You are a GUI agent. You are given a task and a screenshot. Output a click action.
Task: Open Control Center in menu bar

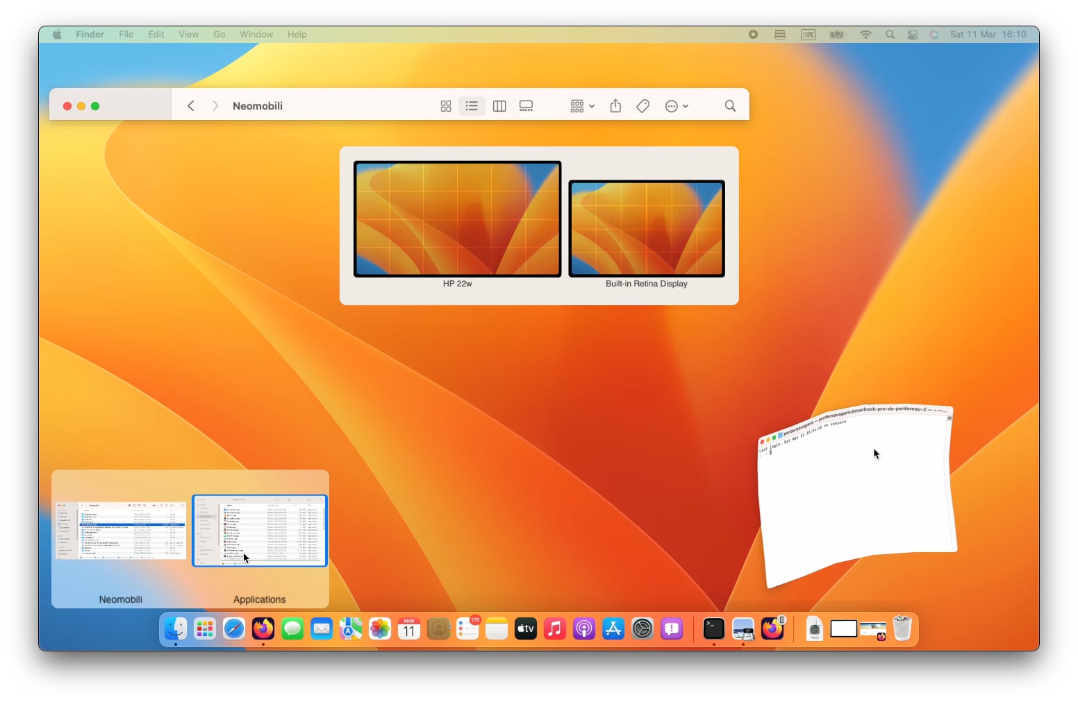[x=913, y=35]
